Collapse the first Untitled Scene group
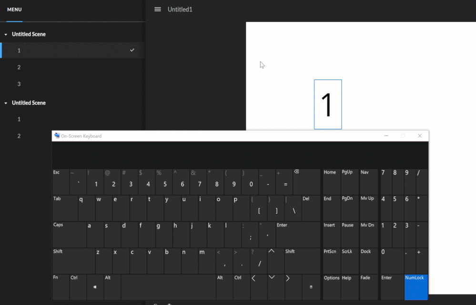The image size is (476, 305). tap(6, 35)
